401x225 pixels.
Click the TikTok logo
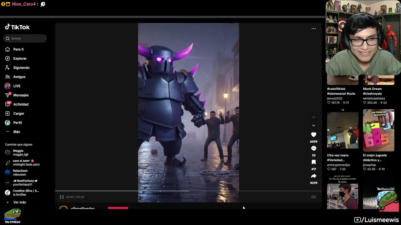point(17,27)
